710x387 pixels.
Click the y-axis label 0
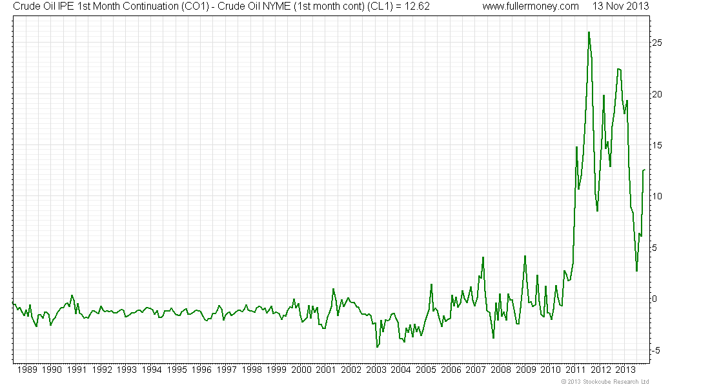click(654, 299)
